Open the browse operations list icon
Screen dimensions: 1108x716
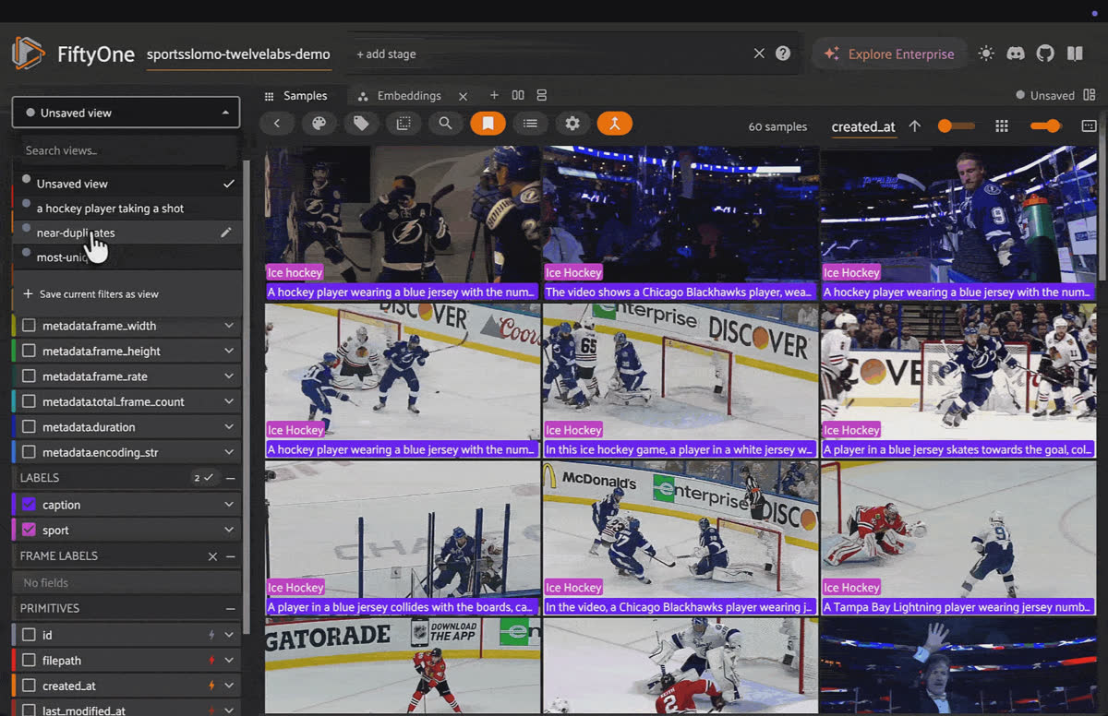530,123
